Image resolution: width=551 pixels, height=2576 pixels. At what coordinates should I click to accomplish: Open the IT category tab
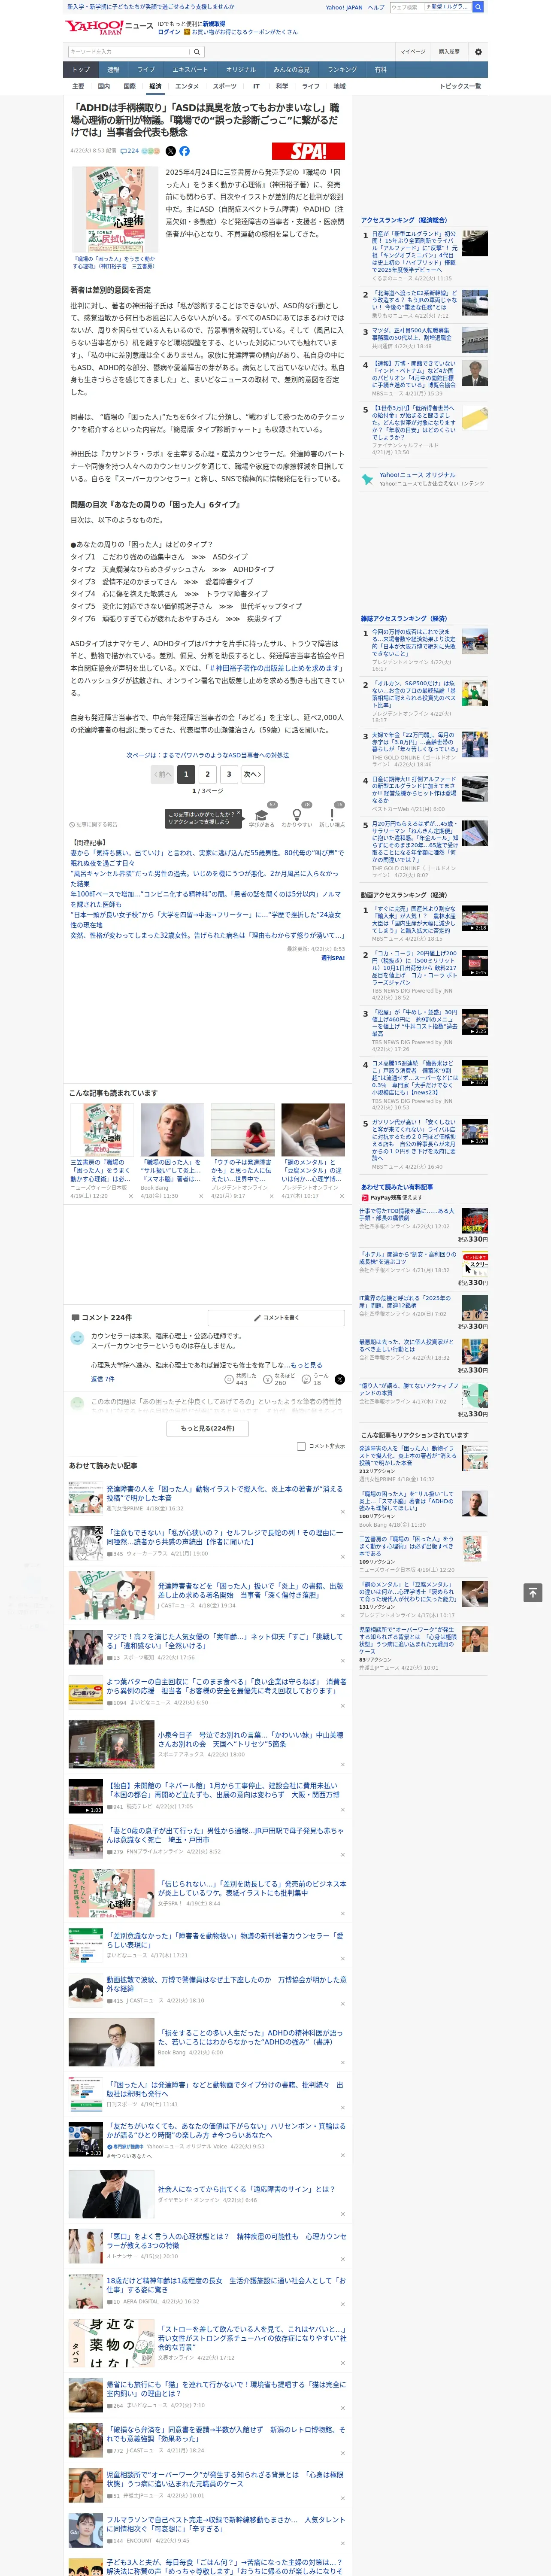[x=256, y=86]
